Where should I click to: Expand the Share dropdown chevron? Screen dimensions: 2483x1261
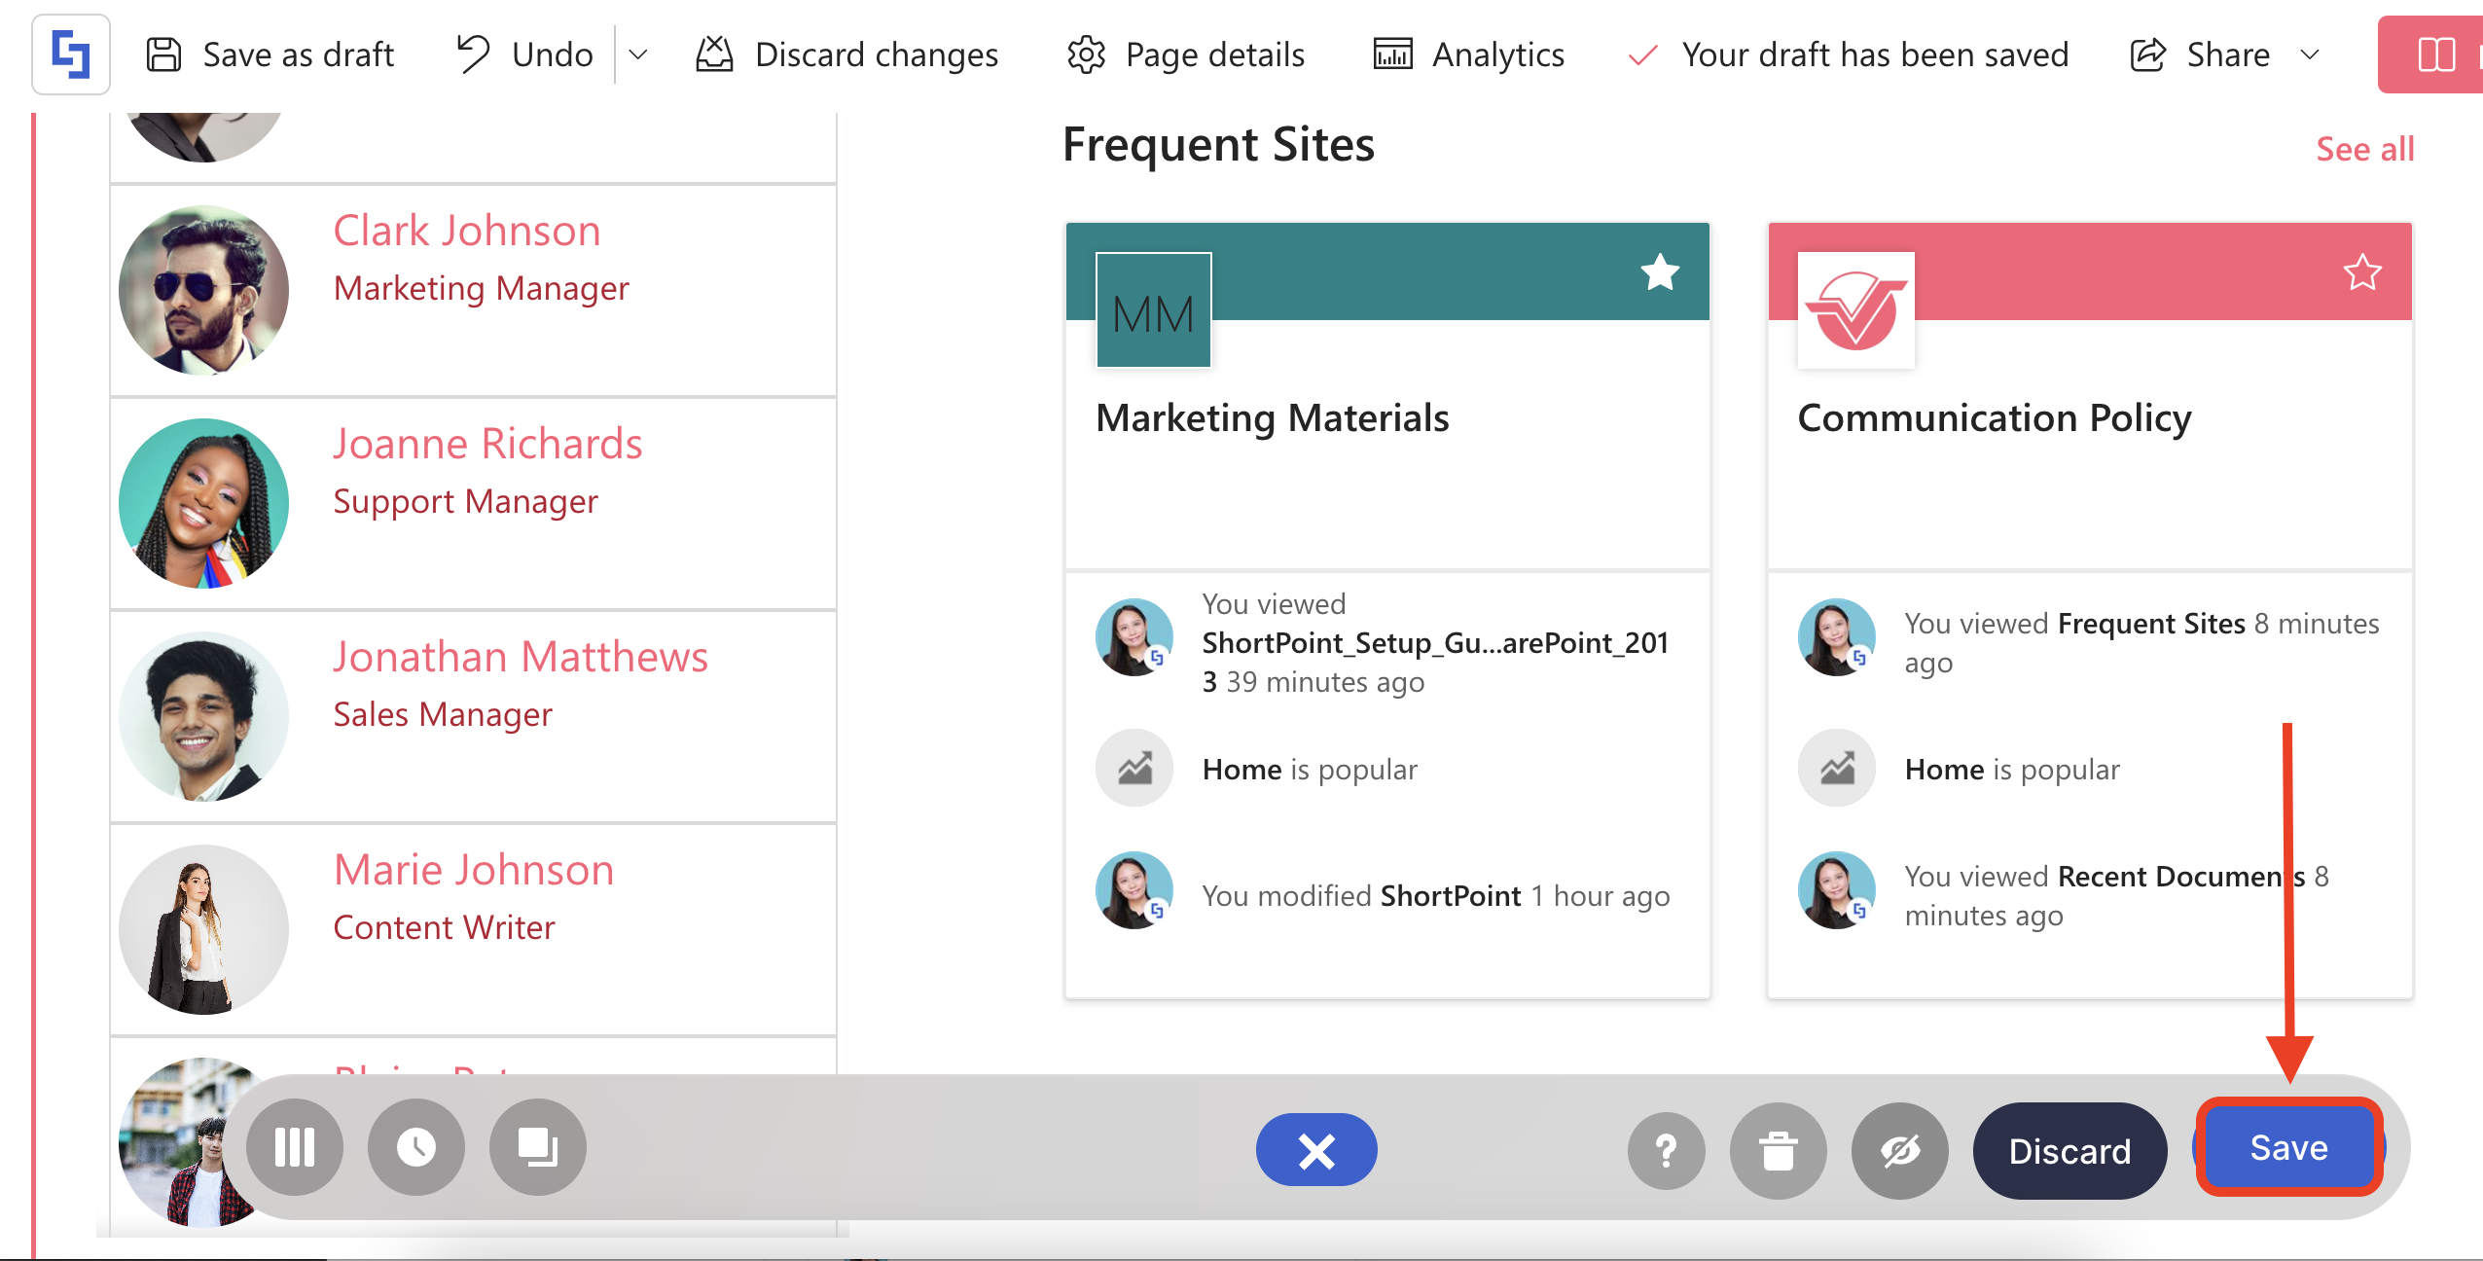click(2310, 54)
